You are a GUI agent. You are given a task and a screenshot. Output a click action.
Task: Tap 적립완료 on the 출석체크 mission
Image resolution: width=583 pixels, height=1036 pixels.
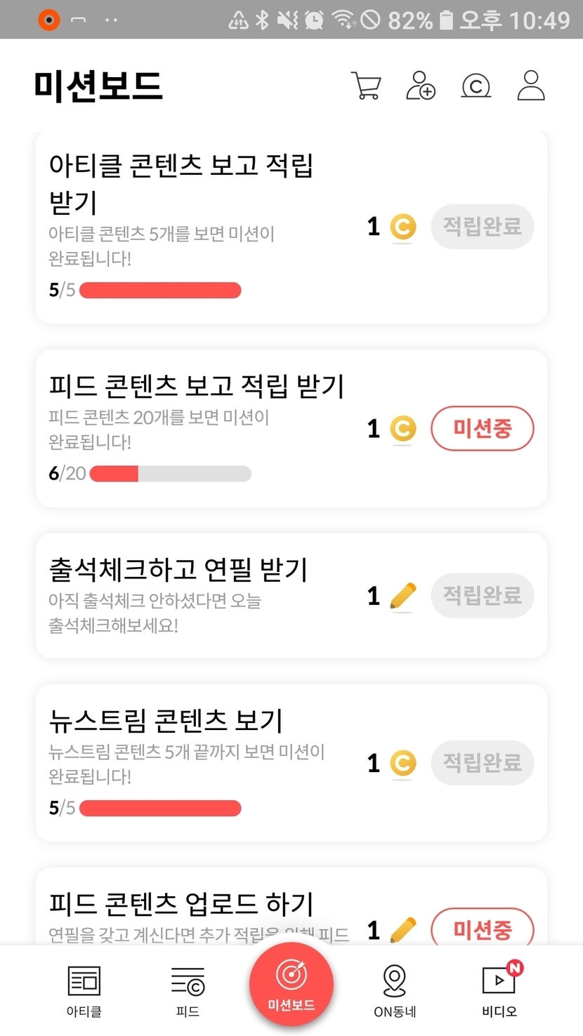[482, 596]
